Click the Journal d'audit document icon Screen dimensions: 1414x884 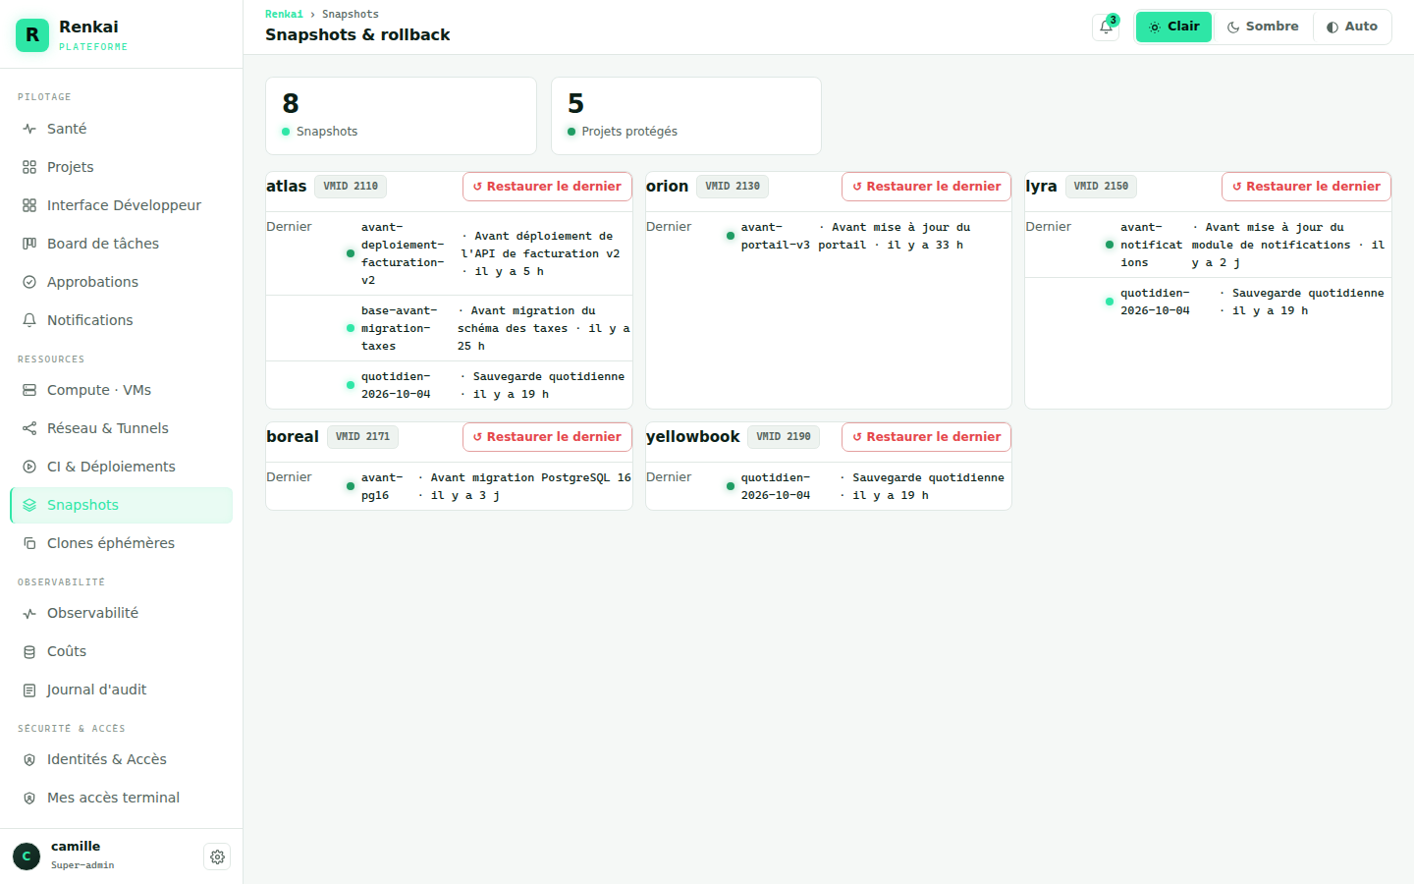point(29,690)
